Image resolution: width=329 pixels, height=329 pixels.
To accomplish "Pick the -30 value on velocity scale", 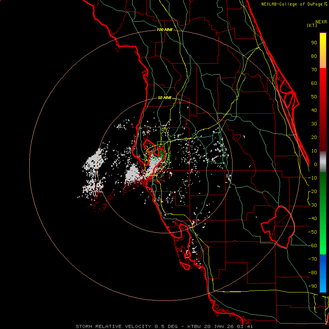I will pyautogui.click(x=313, y=205).
